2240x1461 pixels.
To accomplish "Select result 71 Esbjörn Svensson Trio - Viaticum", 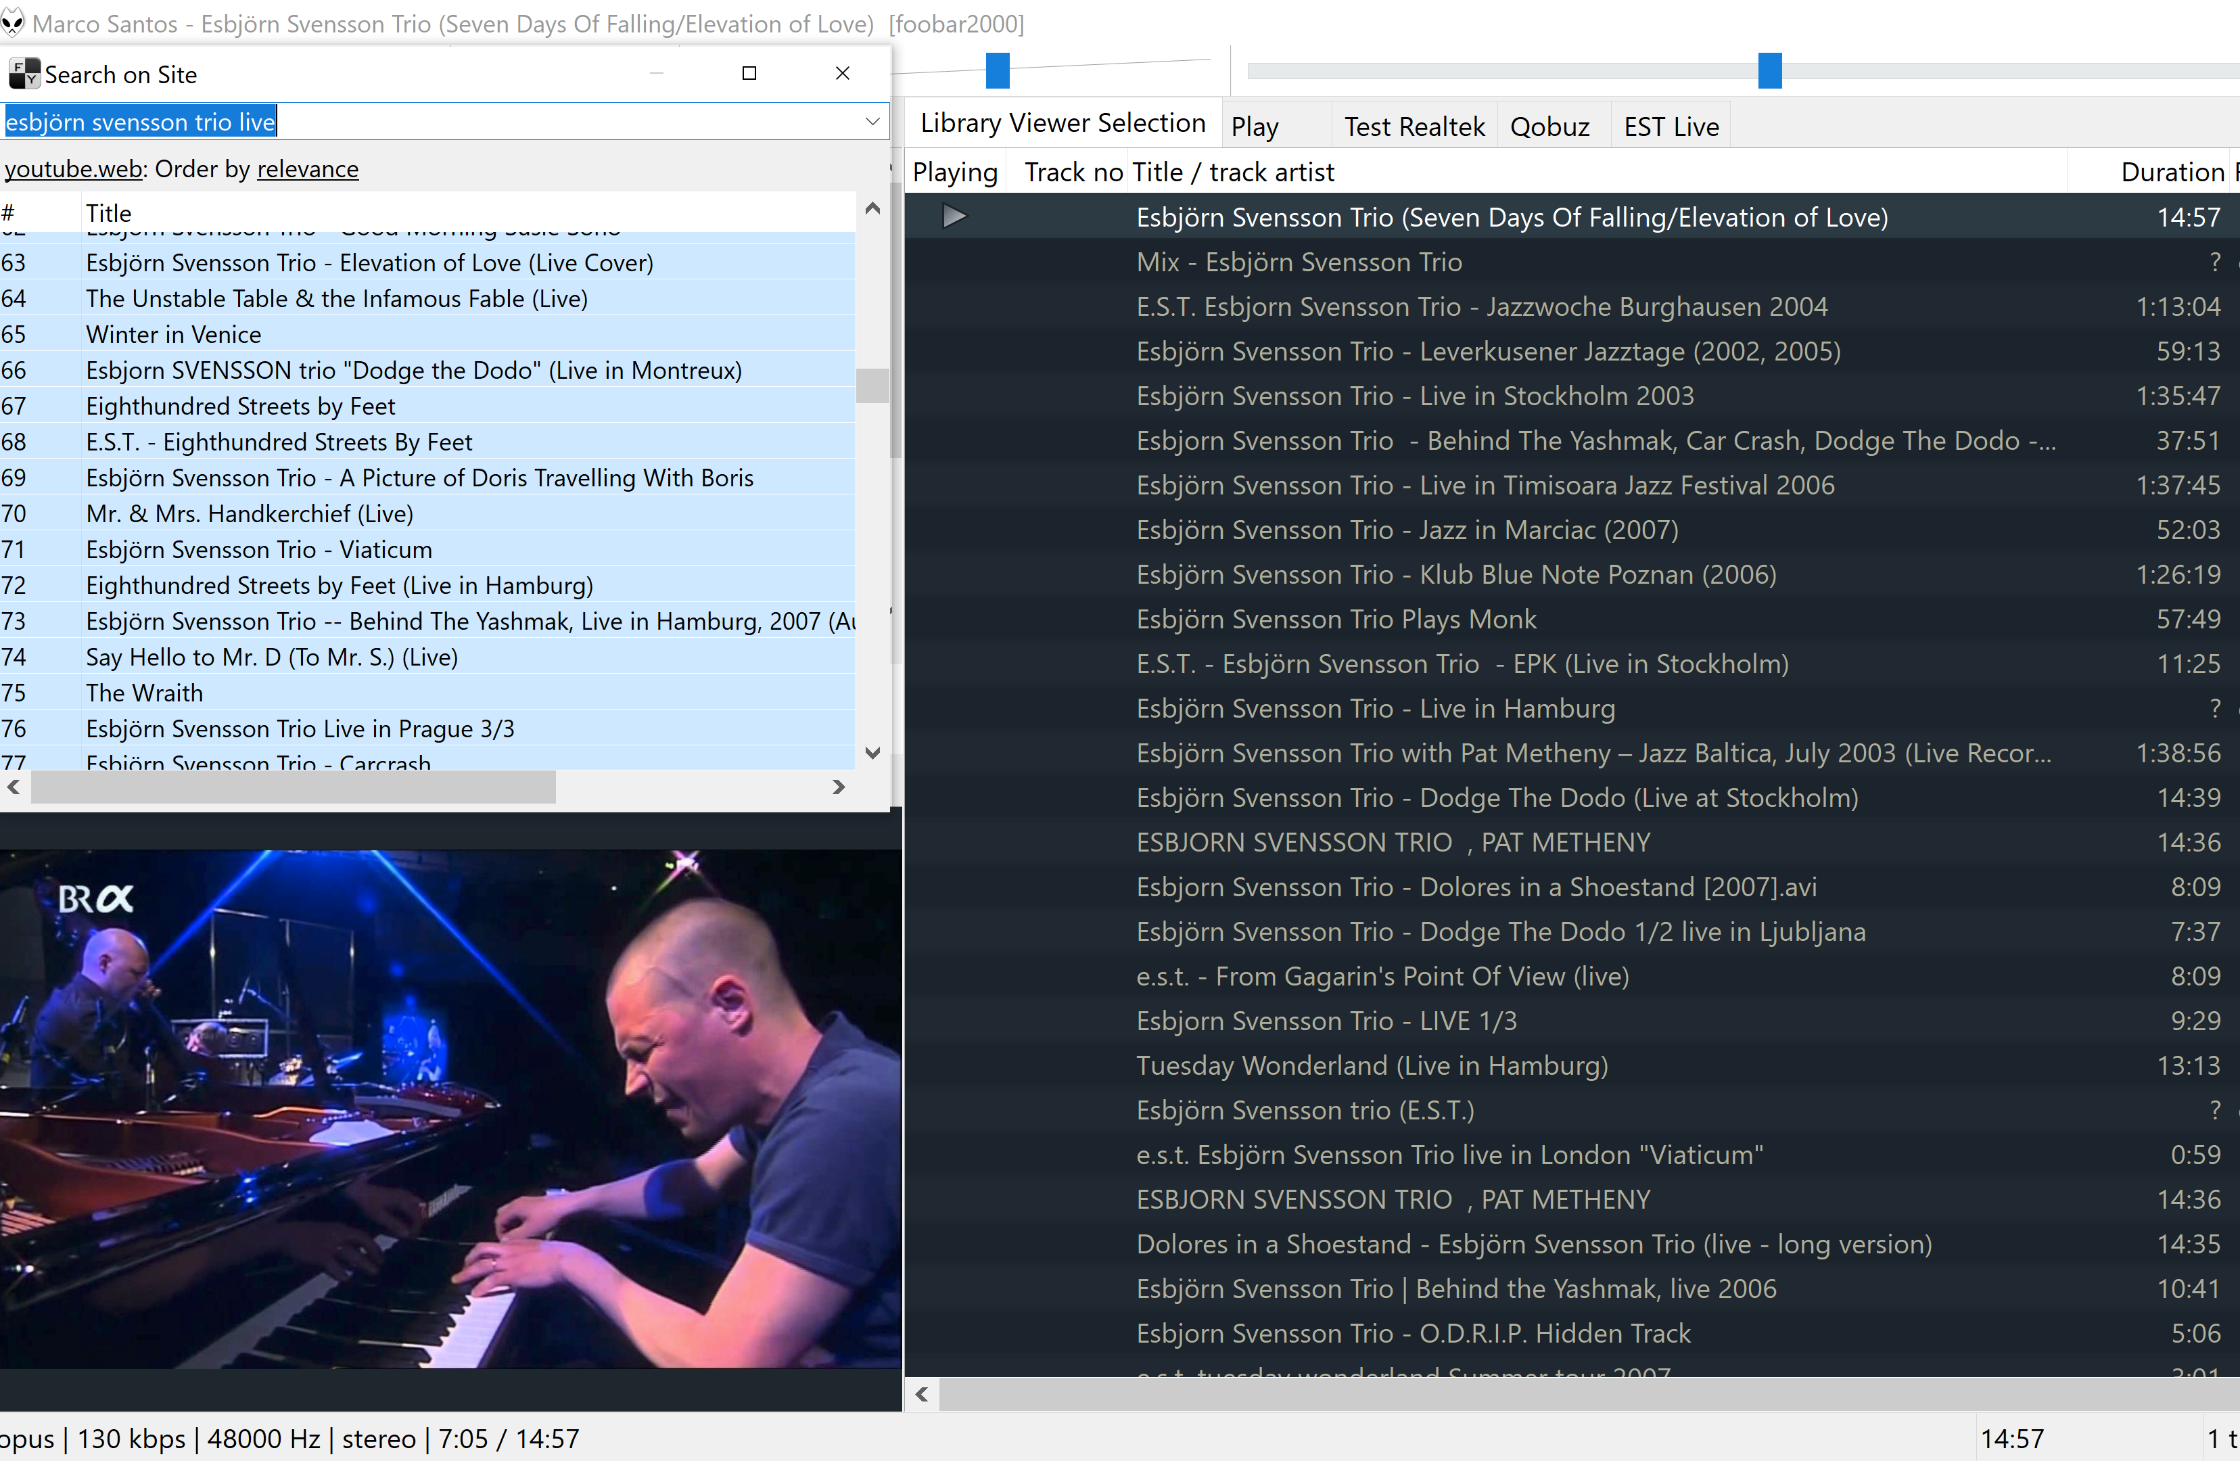I will point(428,549).
